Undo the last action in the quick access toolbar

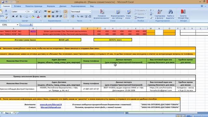click(6, 2)
